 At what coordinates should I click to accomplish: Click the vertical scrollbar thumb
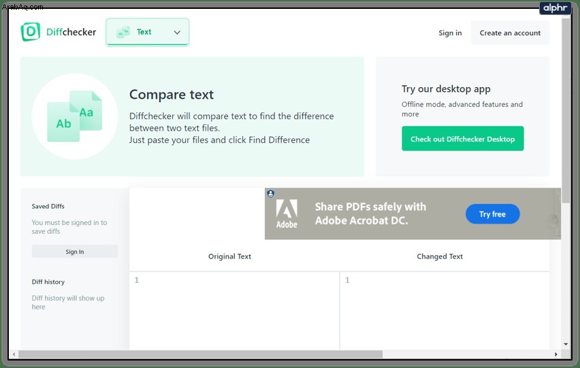click(566, 110)
